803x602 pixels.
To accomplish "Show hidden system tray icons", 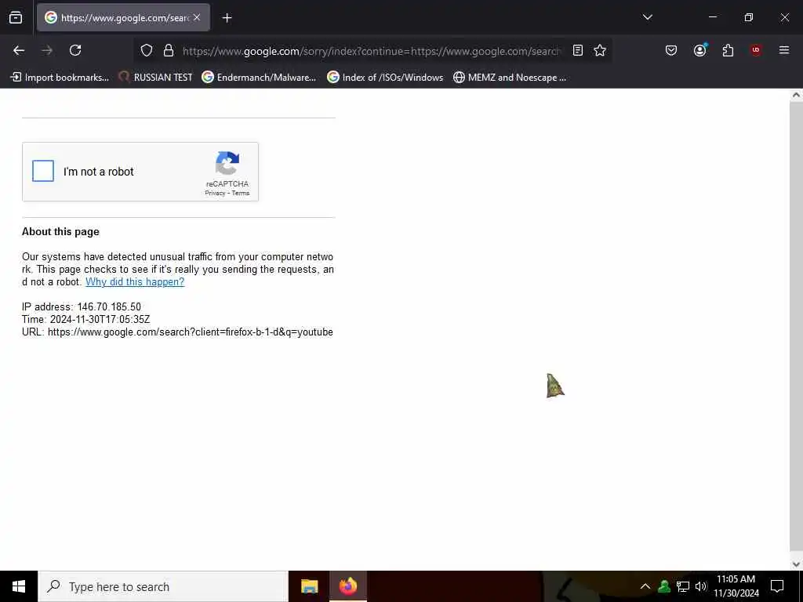I will click(x=645, y=586).
